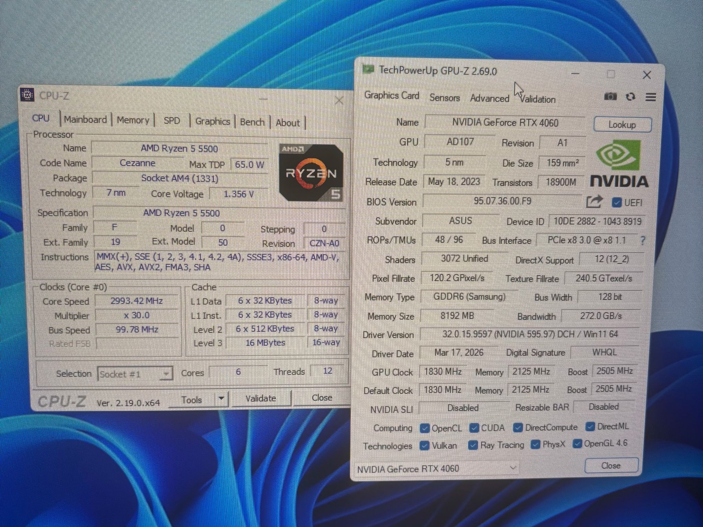Toggle the Vulkan checkbox
The image size is (703, 527).
(x=425, y=446)
